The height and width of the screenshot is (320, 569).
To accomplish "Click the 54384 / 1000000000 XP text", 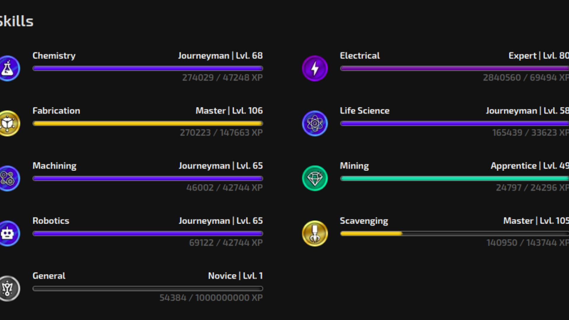I will (x=211, y=298).
